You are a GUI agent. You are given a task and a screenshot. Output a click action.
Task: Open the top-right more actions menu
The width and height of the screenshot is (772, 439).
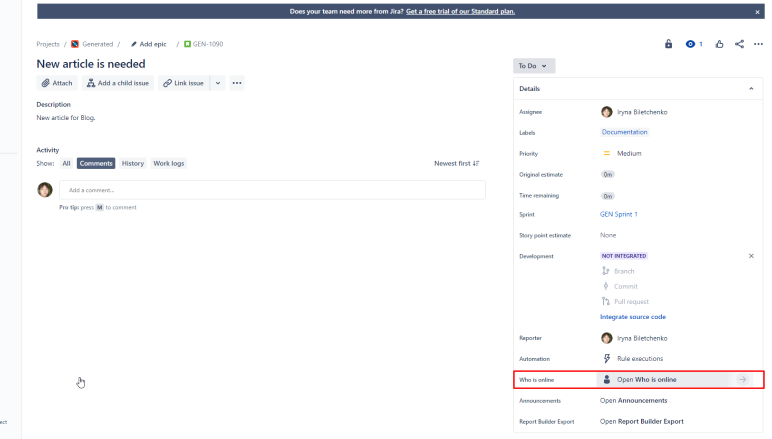point(758,44)
